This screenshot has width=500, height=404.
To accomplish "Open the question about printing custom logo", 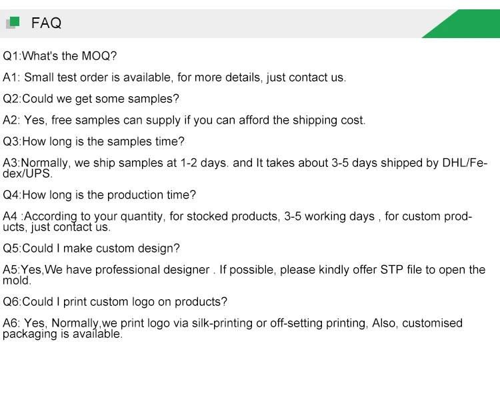I will 115,302.
